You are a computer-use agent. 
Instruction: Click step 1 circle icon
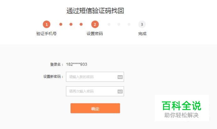tap(46, 24)
